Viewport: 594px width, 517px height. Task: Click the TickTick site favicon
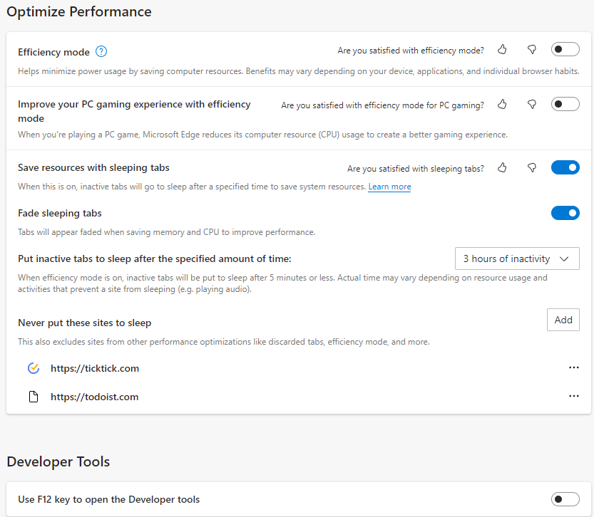click(33, 368)
